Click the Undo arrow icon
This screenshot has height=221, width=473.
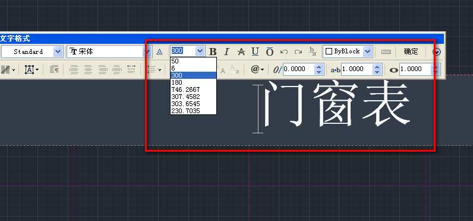coord(284,52)
